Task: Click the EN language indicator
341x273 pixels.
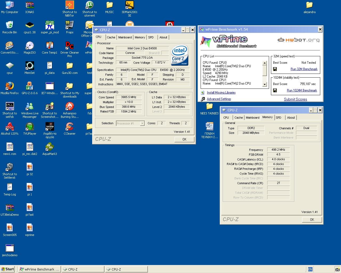Action: tap(310, 269)
